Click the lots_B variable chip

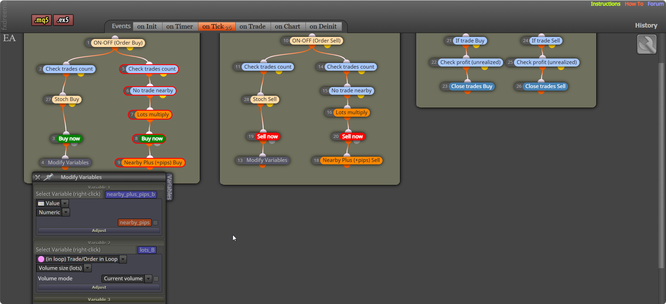147,250
